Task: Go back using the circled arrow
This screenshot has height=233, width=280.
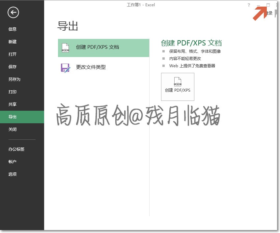Action: click(13, 13)
